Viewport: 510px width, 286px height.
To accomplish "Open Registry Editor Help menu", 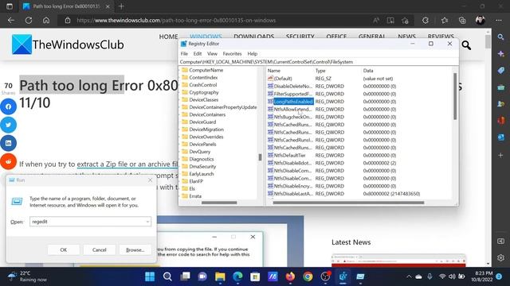I will tap(252, 53).
